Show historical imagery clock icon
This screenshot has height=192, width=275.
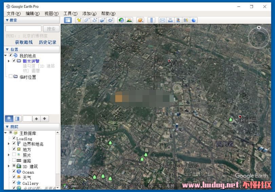pyautogui.click(x=121, y=20)
